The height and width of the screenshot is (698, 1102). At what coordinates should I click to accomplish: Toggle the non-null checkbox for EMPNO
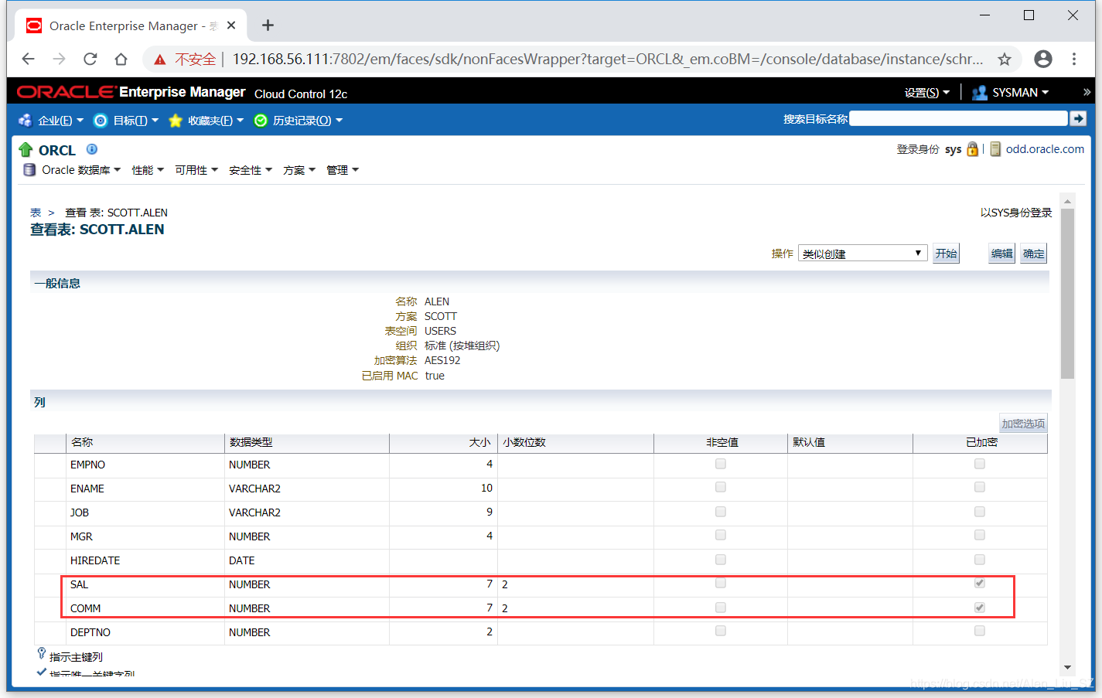[721, 464]
